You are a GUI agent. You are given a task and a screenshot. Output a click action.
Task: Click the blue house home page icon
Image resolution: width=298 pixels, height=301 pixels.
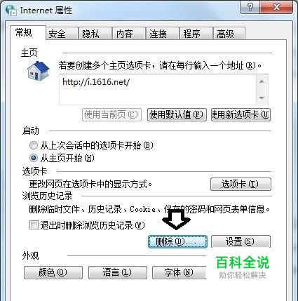point(38,71)
